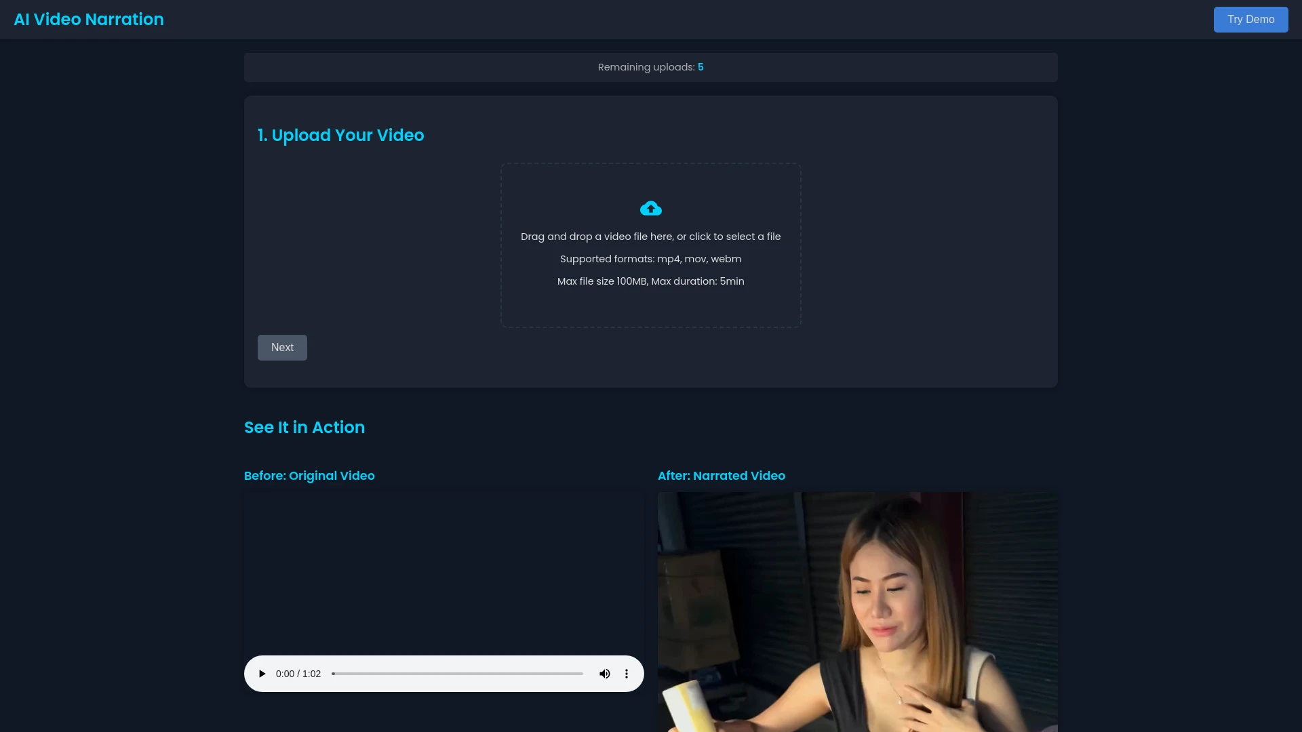Open the AI Video Narration home link
Image resolution: width=1302 pixels, height=732 pixels.
[x=89, y=20]
